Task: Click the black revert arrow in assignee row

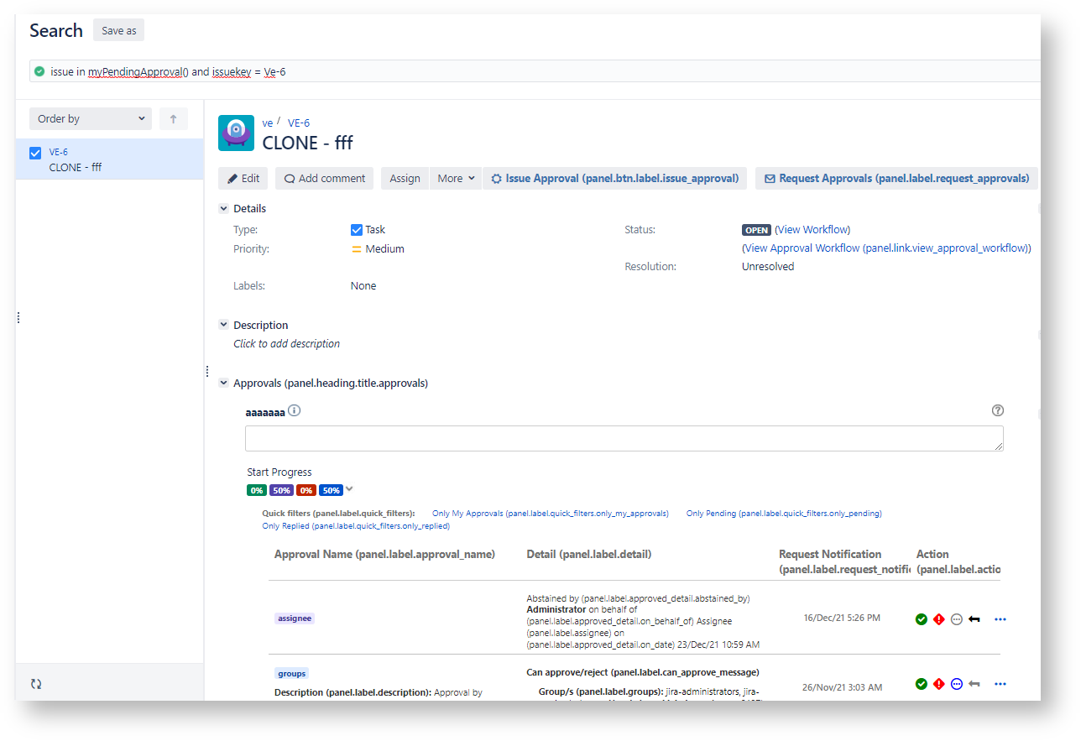Action: [974, 619]
